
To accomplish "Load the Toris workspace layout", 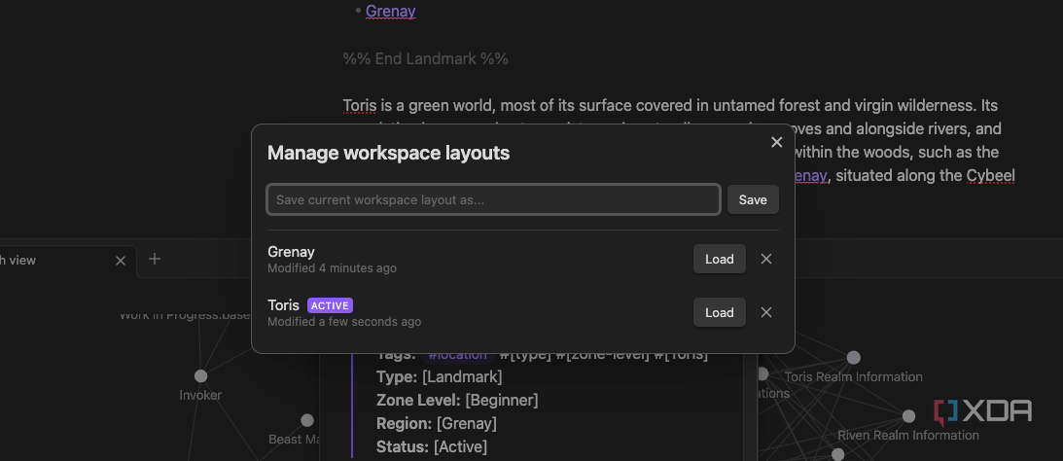I will click(x=720, y=312).
